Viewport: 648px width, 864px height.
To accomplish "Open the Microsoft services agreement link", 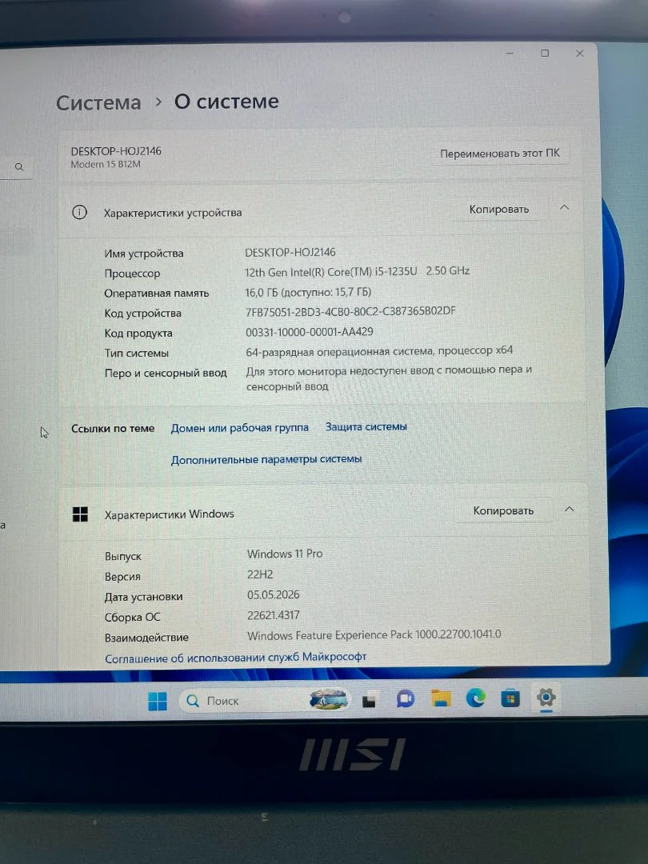I will 235,658.
